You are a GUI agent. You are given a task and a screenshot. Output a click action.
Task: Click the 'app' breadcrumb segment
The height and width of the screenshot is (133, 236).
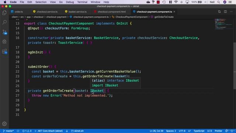[x=29, y=17]
